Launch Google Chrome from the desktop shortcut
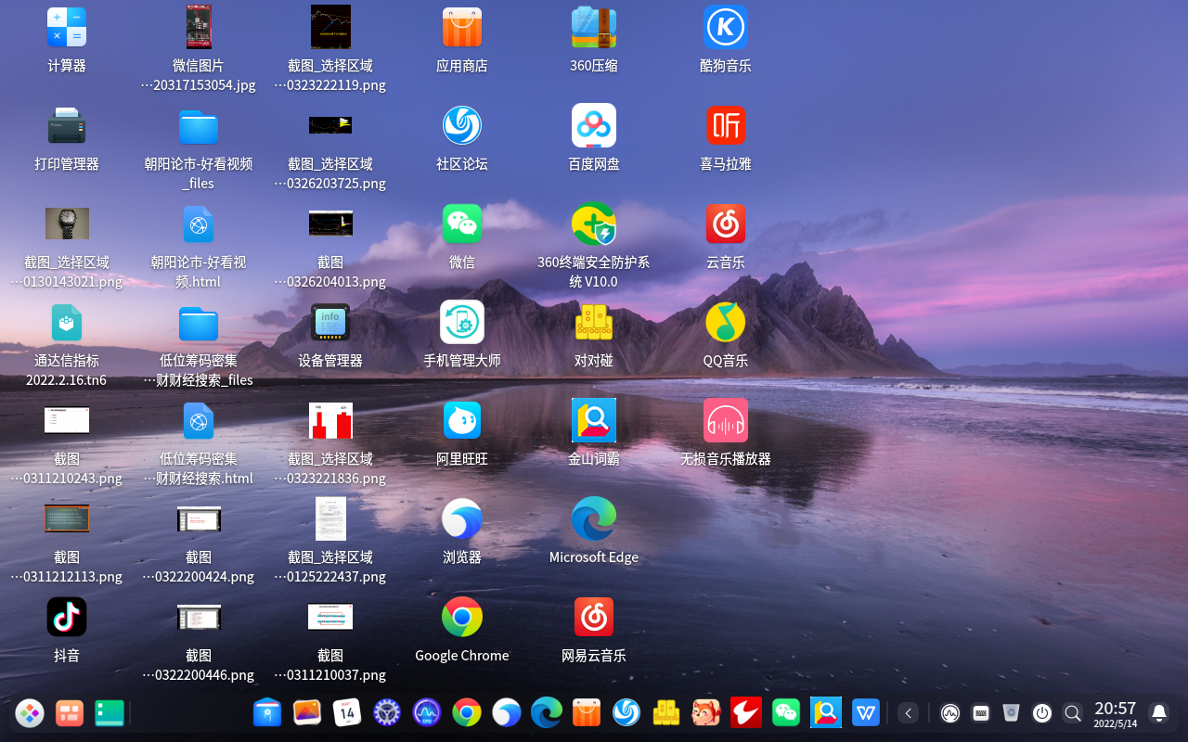This screenshot has width=1188, height=742. pyautogui.click(x=462, y=617)
